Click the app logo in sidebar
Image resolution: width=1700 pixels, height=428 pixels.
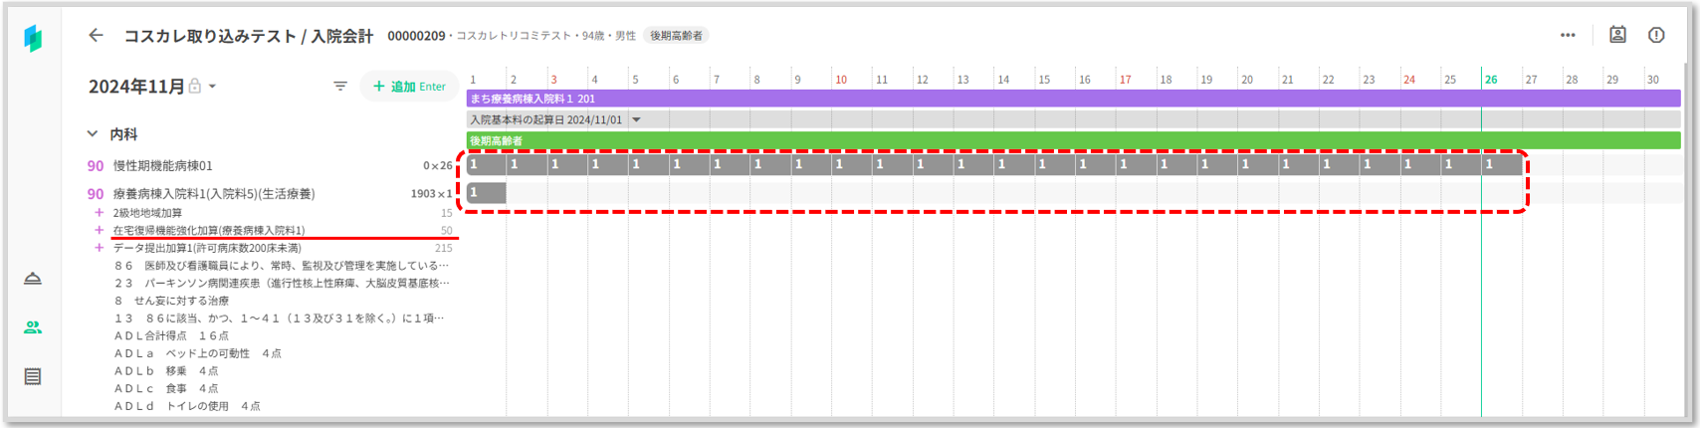33,38
